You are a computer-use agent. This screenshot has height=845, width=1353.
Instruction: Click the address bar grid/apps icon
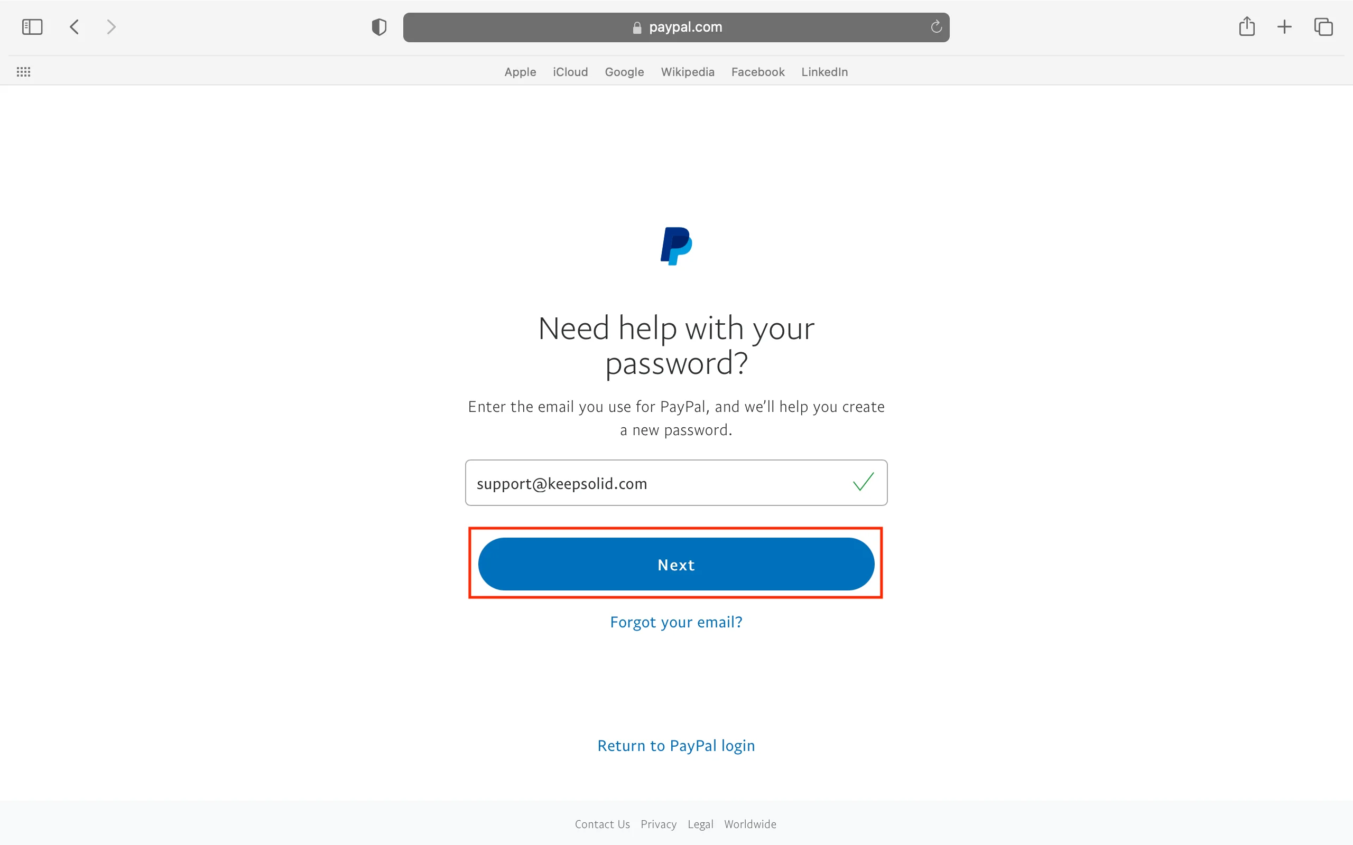23,71
